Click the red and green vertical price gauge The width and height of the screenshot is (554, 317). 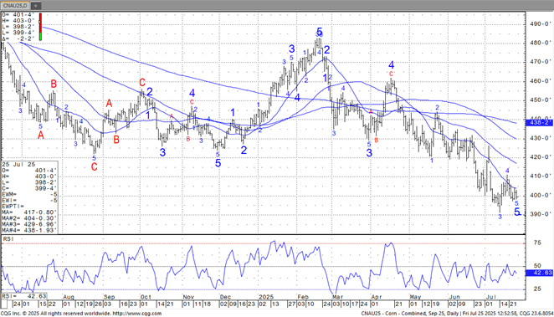pos(40,27)
